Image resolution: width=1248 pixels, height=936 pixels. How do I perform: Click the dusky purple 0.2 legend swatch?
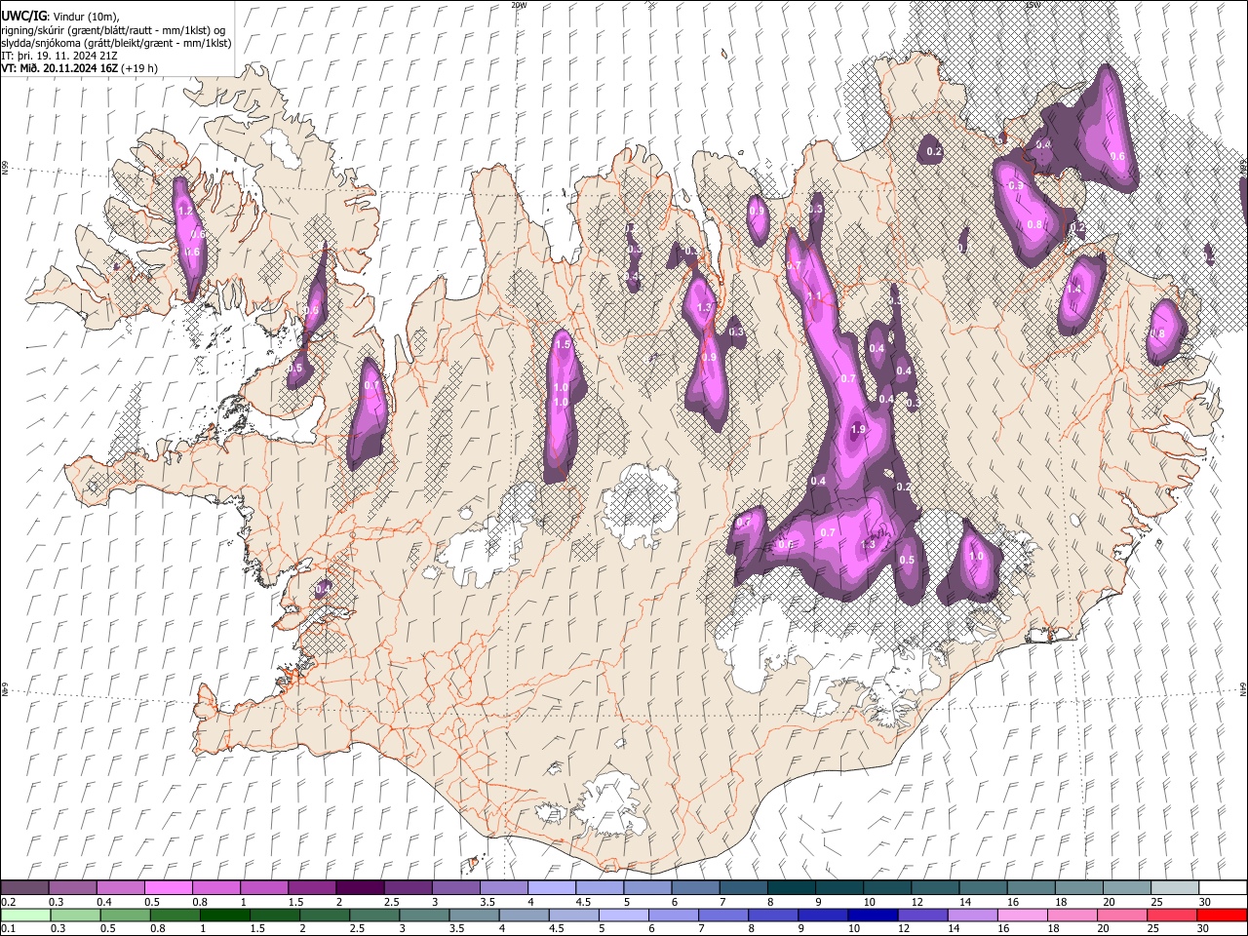tap(24, 887)
